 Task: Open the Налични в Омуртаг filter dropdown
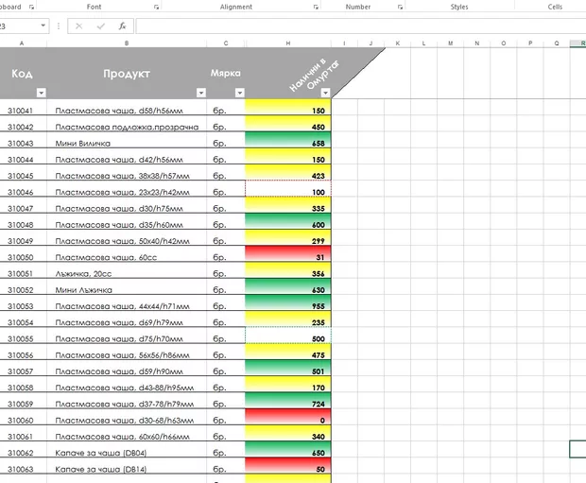325,93
